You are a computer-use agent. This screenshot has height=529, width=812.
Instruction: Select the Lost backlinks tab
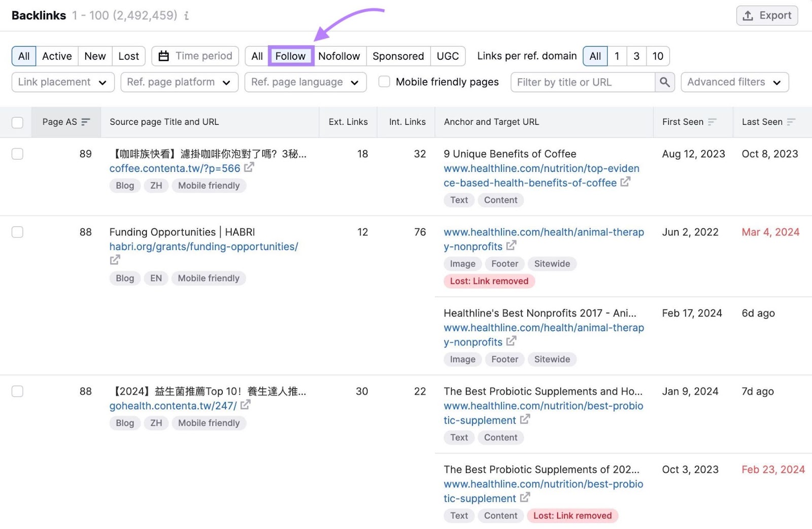click(x=128, y=56)
